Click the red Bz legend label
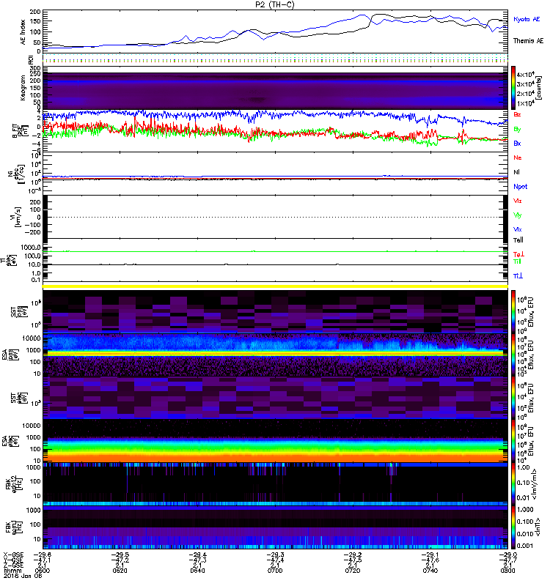550x586 pixels. pyautogui.click(x=517, y=114)
